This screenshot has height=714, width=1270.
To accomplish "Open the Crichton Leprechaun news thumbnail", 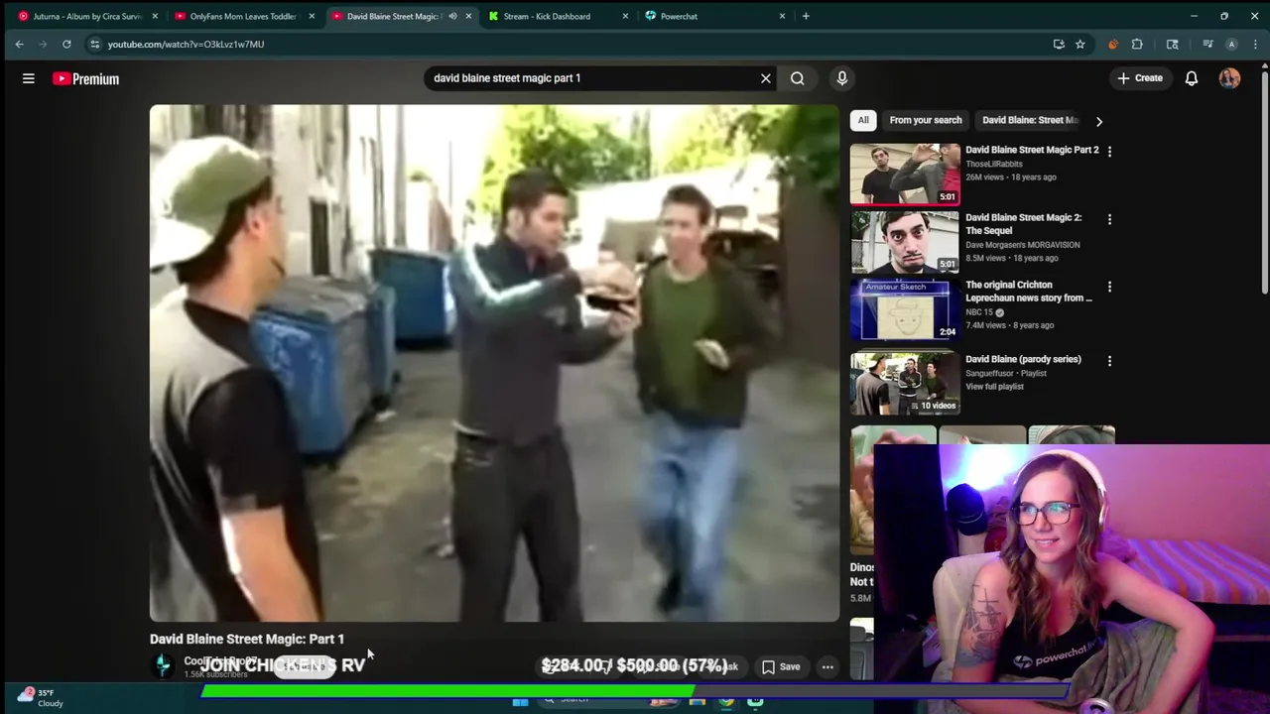I will tap(905, 308).
